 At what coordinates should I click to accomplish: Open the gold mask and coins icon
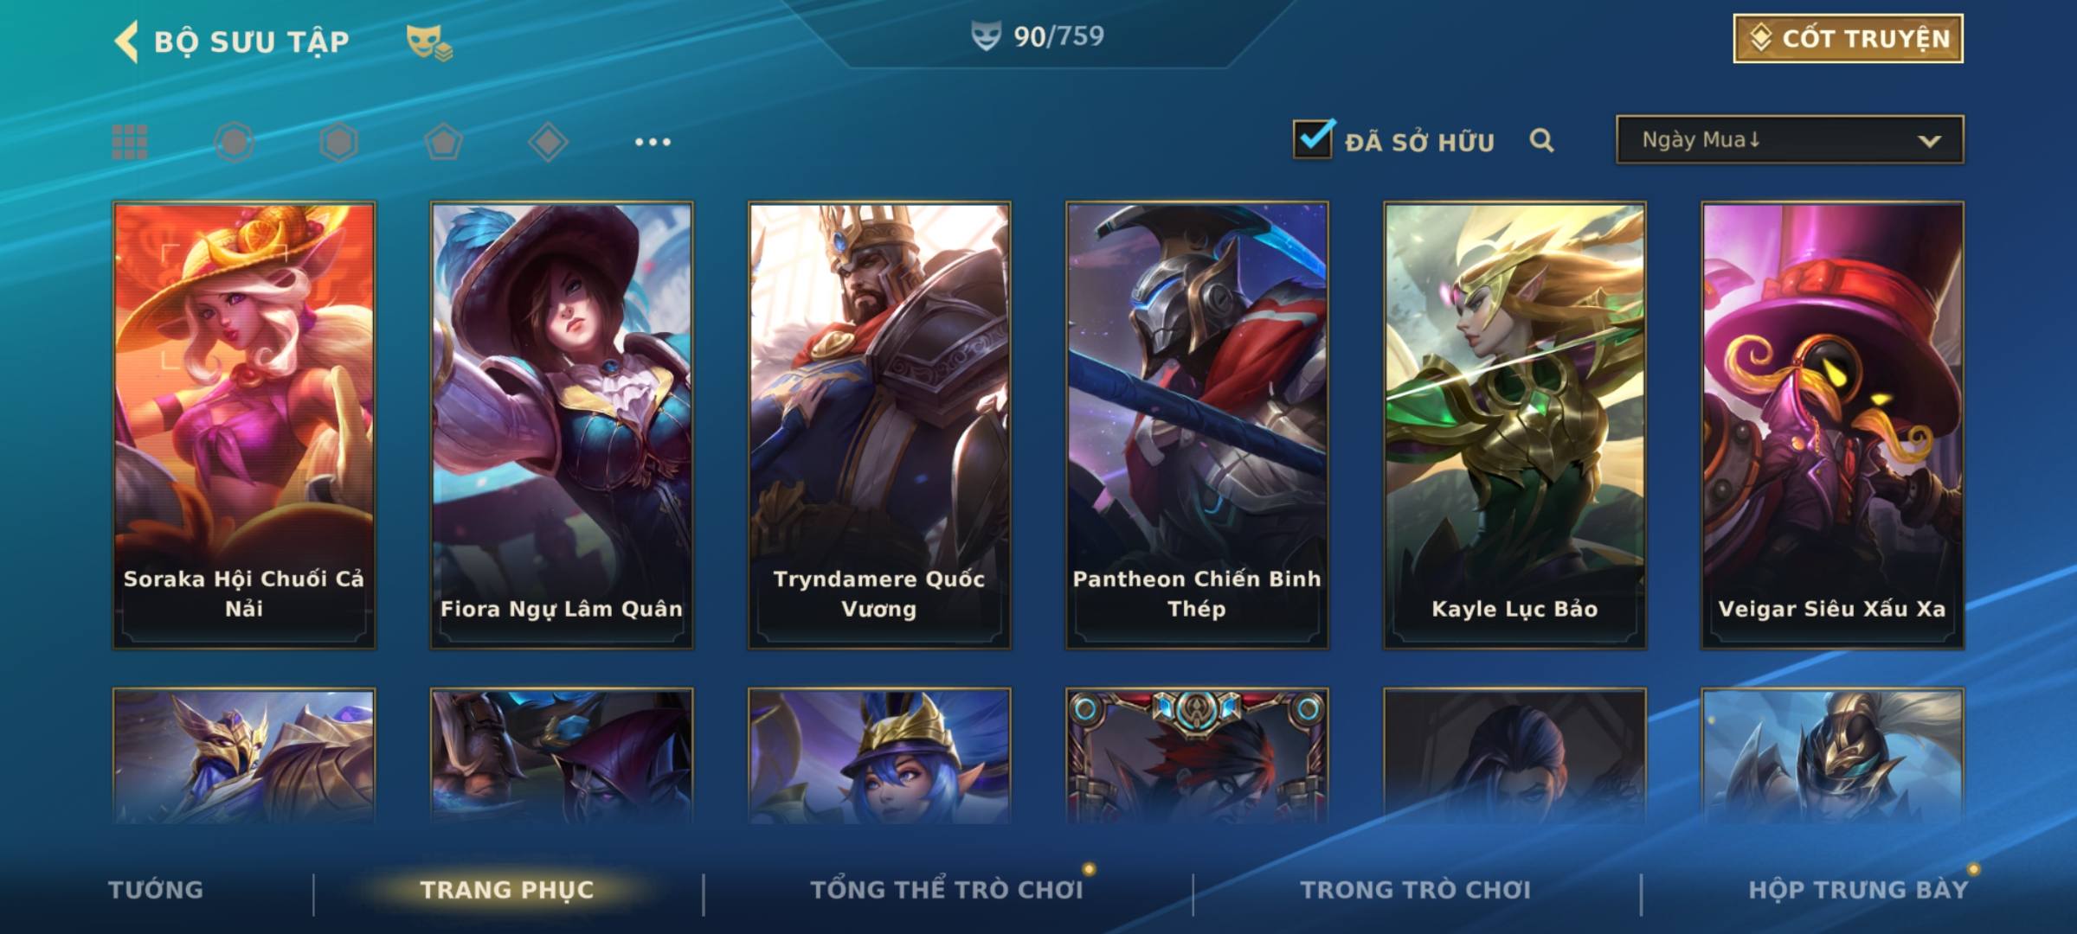[429, 42]
